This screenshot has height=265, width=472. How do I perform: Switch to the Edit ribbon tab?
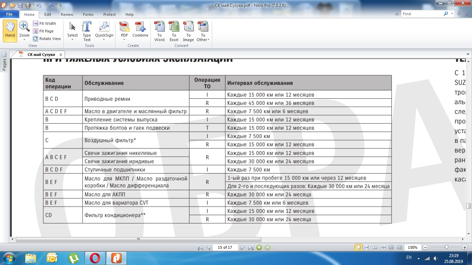(48, 14)
